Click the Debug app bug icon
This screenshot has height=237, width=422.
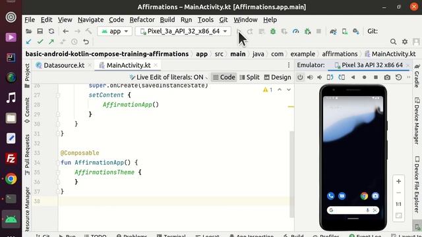click(x=273, y=31)
